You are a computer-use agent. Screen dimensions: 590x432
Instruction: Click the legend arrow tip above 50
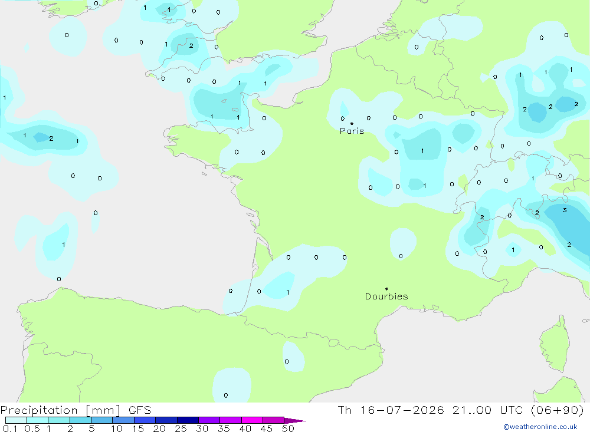295,421
